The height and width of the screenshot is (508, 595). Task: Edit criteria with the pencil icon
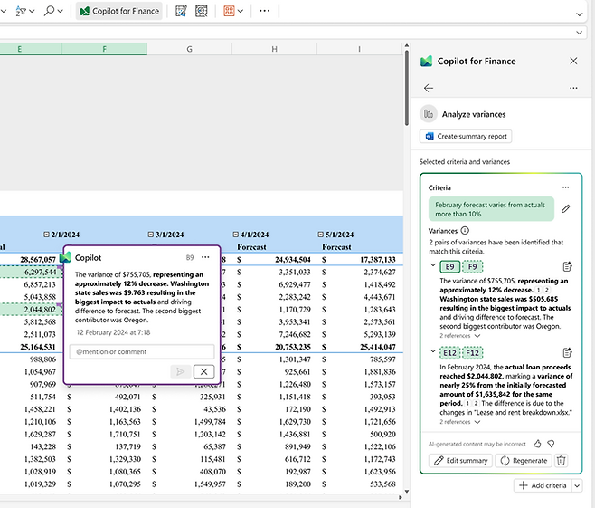pyautogui.click(x=566, y=209)
